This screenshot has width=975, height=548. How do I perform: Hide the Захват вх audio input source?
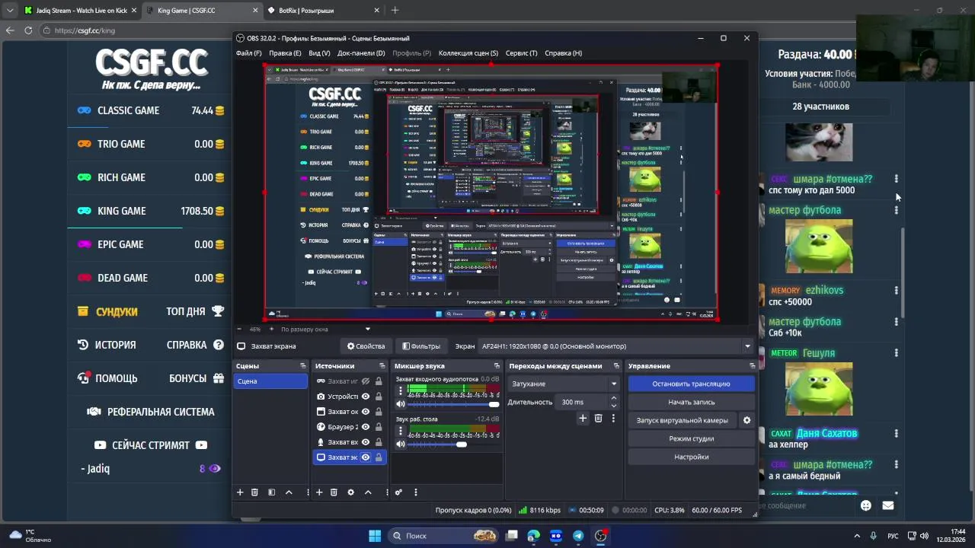click(366, 442)
